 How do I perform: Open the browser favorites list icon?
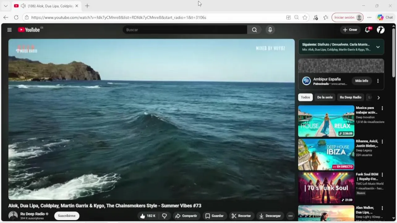326,17
